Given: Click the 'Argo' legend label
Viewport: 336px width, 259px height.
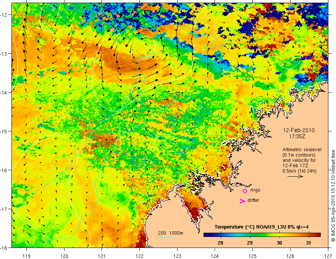Looking at the screenshot, I should pyautogui.click(x=255, y=190).
